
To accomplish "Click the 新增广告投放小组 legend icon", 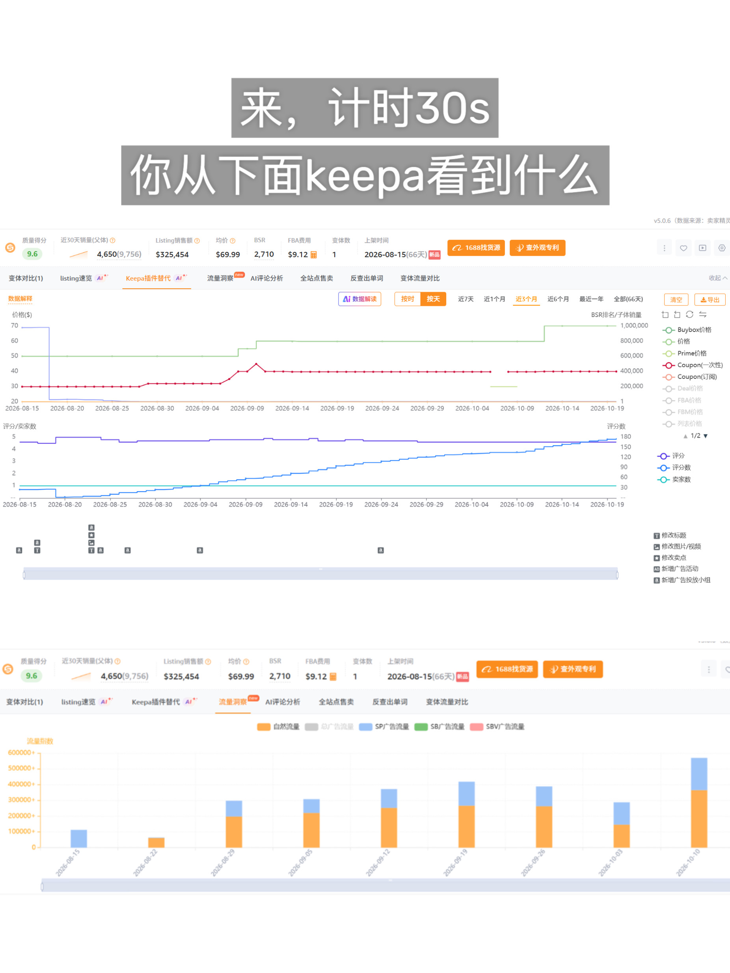I will [x=657, y=580].
